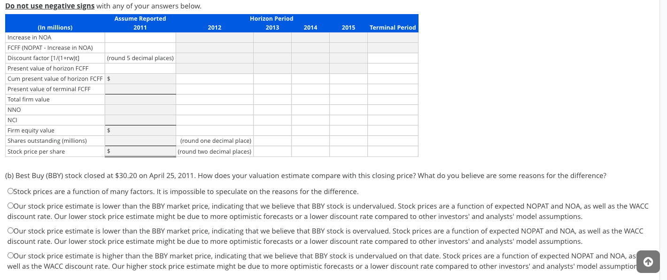Viewport: 667px width, 280px height.
Task: Click the Present value of terminal FCFF field
Action: 141,89
